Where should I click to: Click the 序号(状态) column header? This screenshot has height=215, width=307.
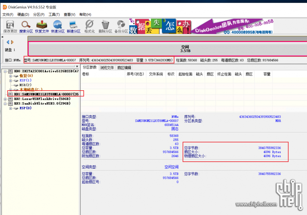click(135, 74)
